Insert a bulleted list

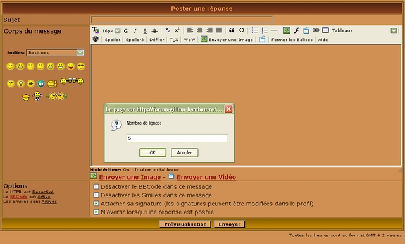(254, 30)
